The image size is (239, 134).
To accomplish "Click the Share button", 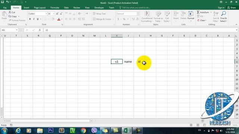I will click(x=232, y=7).
